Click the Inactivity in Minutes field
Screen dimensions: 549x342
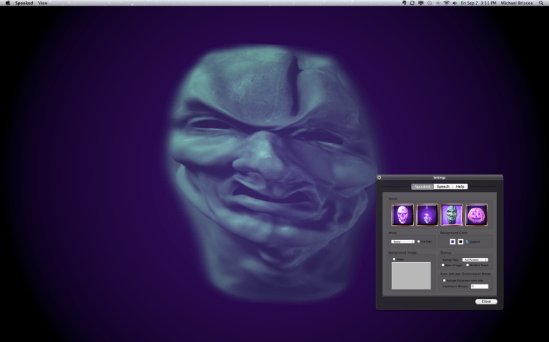(x=479, y=286)
